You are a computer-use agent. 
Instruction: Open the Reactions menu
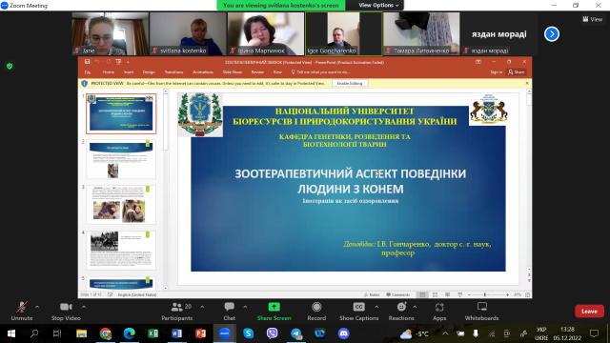[x=401, y=312]
